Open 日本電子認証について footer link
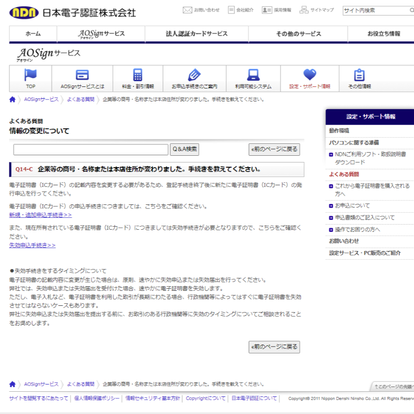The height and width of the screenshot is (414, 414). 254,398
